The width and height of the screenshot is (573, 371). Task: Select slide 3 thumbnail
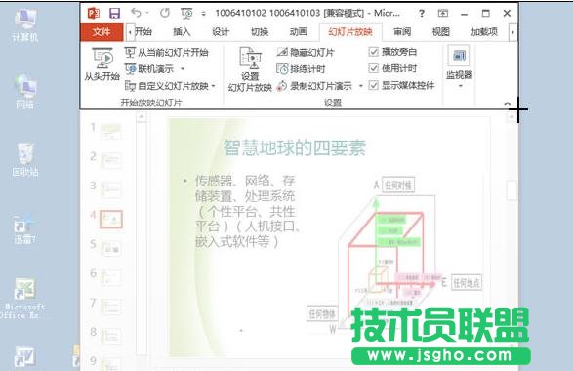pos(111,190)
